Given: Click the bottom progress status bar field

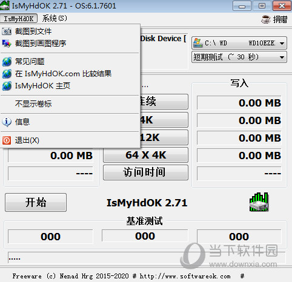Looking at the screenshot, I should pos(147,258).
